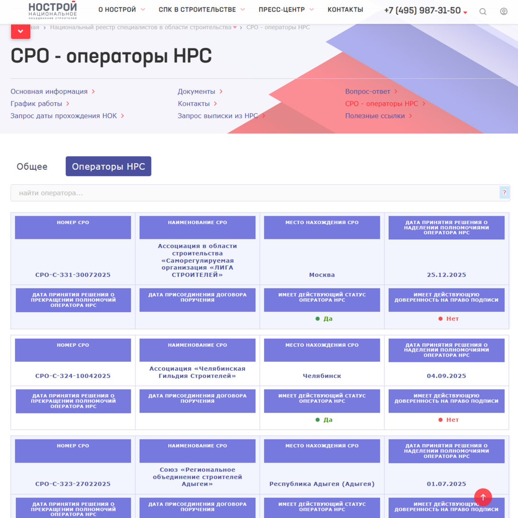Expand breadcrumb dropdown red triangle
The width and height of the screenshot is (518, 518).
[235, 27]
